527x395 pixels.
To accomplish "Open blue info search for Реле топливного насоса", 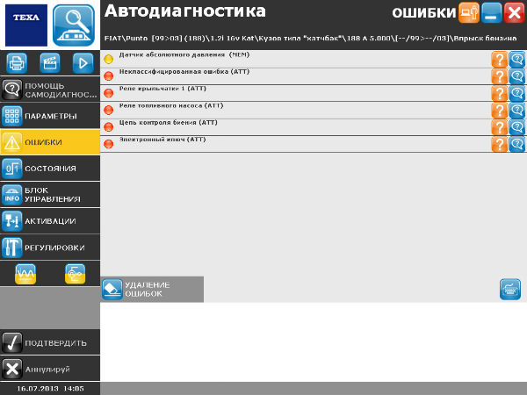I will 517,111.
